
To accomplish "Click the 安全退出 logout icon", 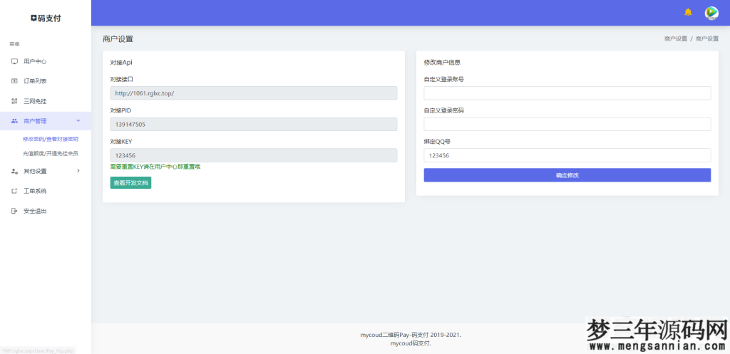I will point(14,211).
